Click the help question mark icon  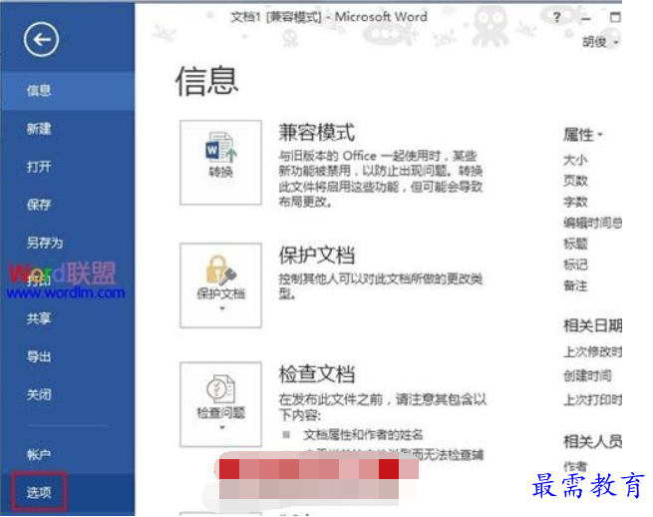557,18
